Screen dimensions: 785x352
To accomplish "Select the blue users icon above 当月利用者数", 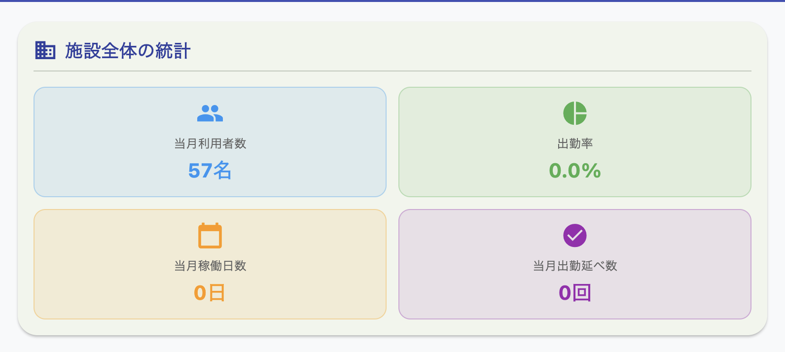I will 210,113.
